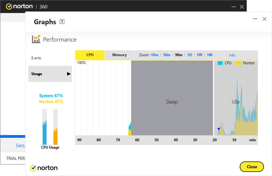Screen dimensions: 272x176
Task: Switch to the Memory tab
Action: (119, 55)
